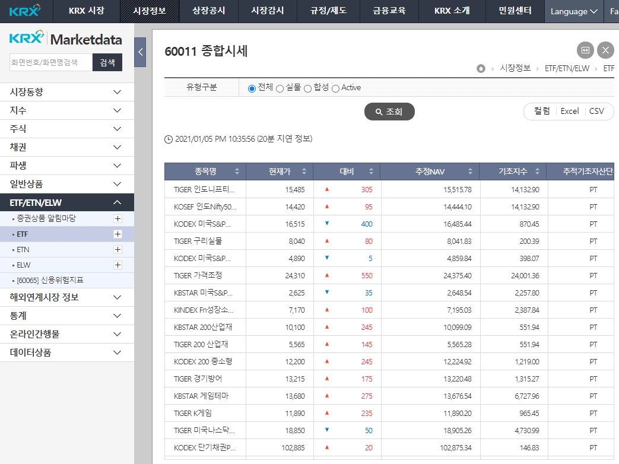Open the [60065] 신용위험지표 menu item

coord(50,280)
